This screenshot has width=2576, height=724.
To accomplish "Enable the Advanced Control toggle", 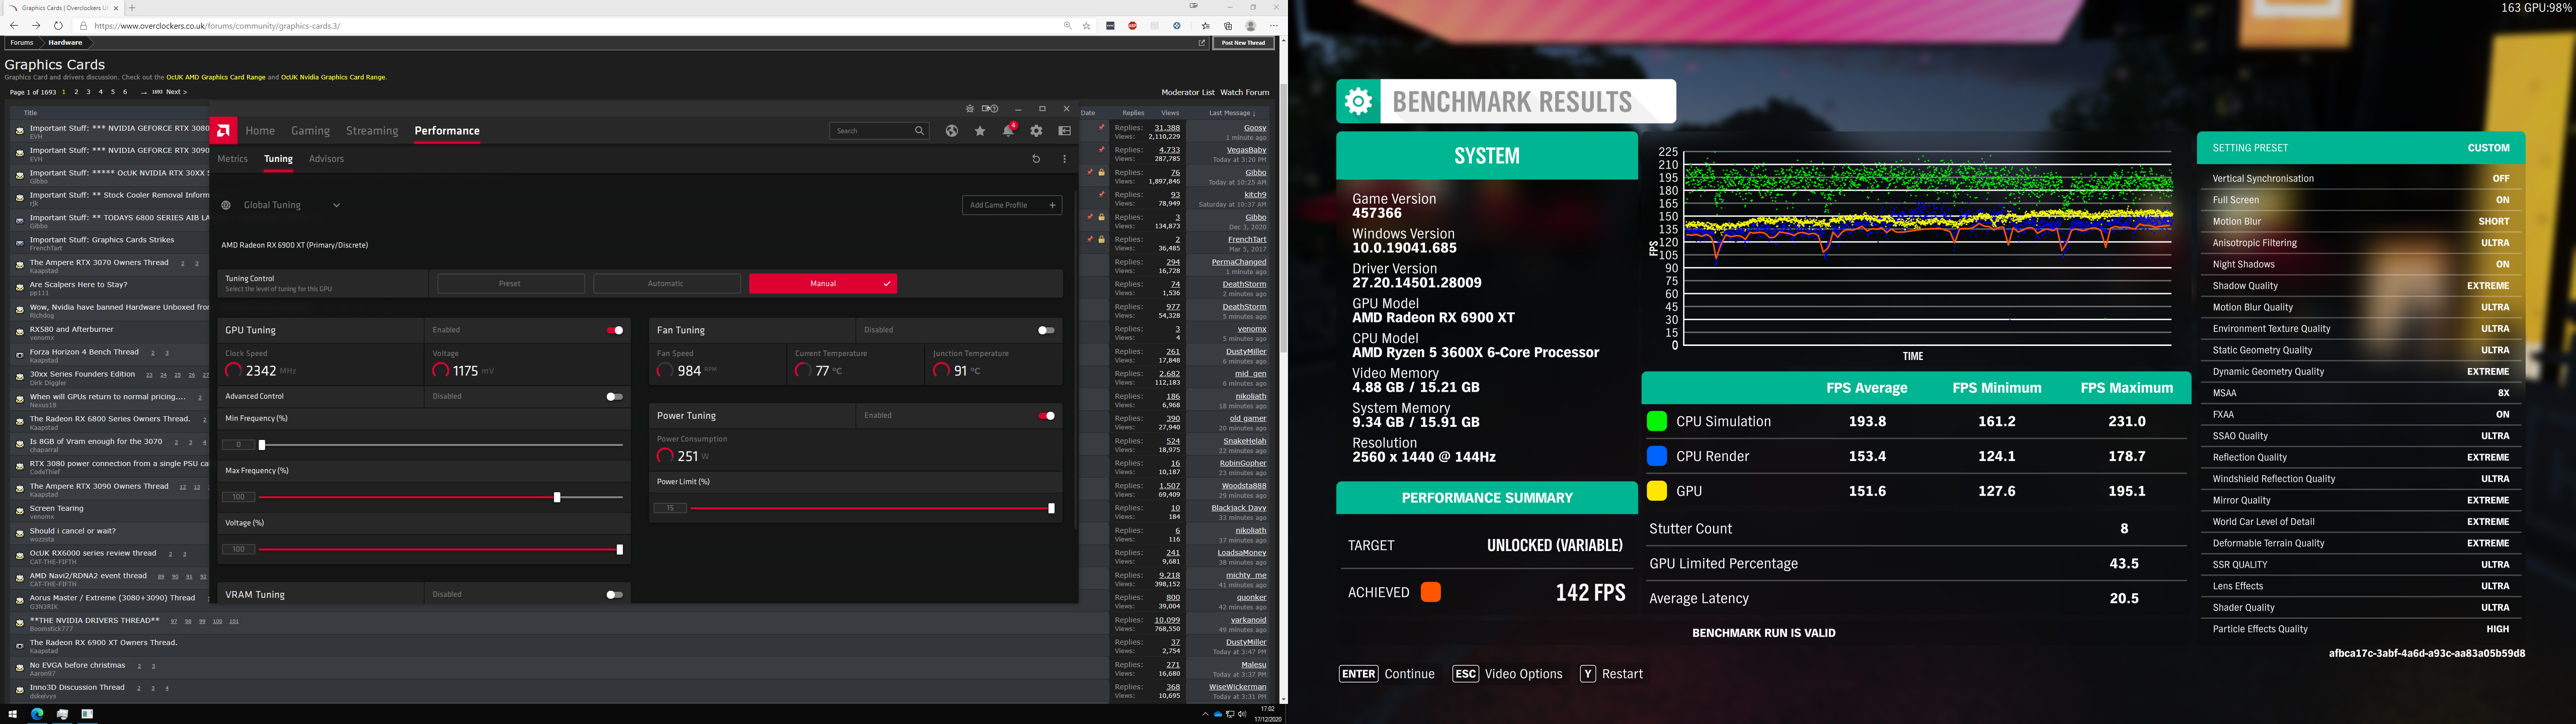I will point(615,397).
